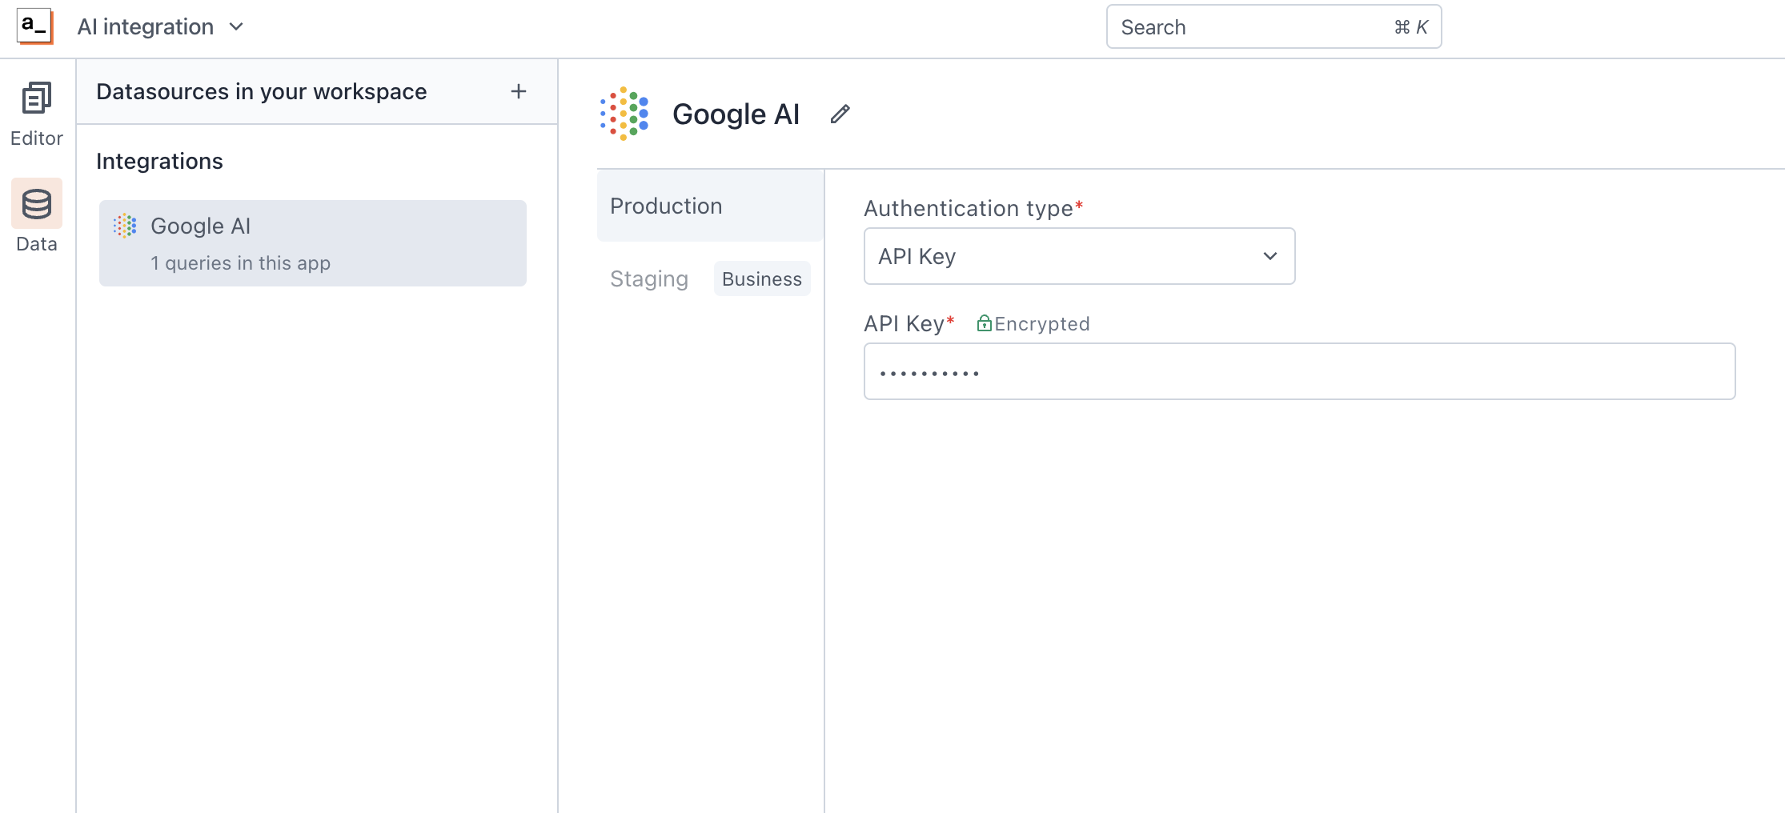Switch to the Production environment tab
This screenshot has height=813, width=1785.
[x=666, y=206]
